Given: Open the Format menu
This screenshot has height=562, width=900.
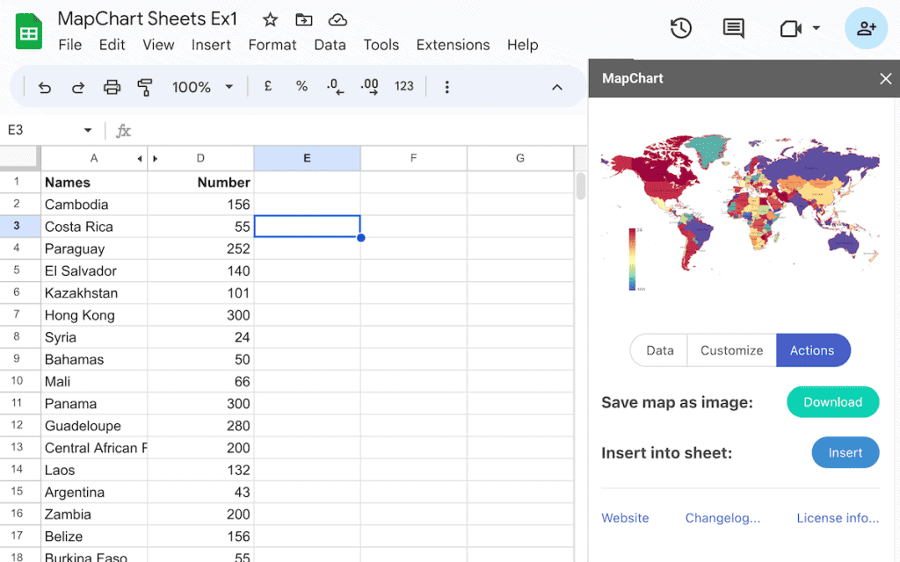Looking at the screenshot, I should pyautogui.click(x=272, y=45).
